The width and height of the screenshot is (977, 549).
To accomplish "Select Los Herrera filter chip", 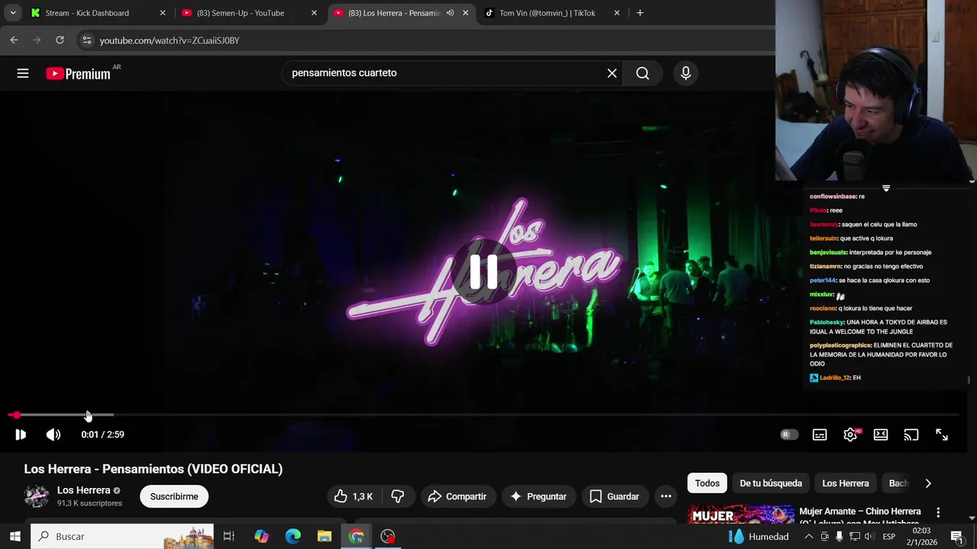I will pyautogui.click(x=845, y=483).
